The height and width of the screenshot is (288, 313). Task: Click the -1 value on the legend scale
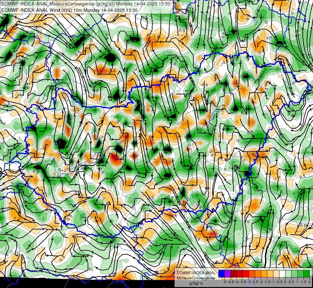[x=273, y=282]
